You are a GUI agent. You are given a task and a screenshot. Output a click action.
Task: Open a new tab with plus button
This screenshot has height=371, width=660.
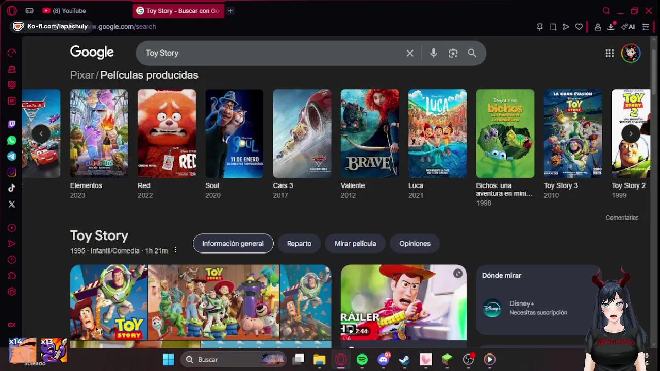coord(230,11)
